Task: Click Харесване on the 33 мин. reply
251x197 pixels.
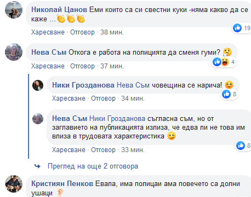Action: tap(69, 150)
